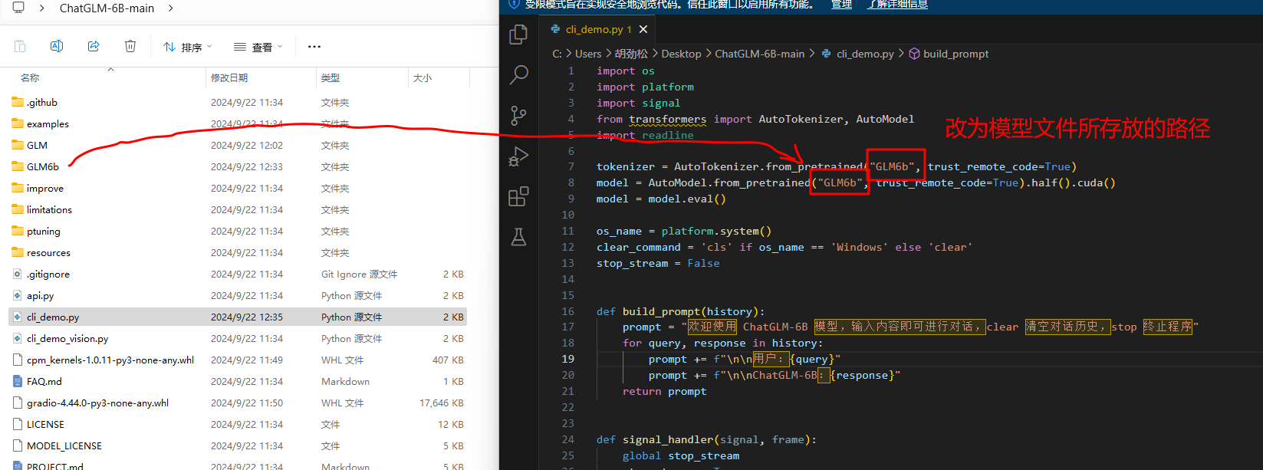The image size is (1263, 470).
Task: Open the VS Code Search view
Action: tap(519, 74)
